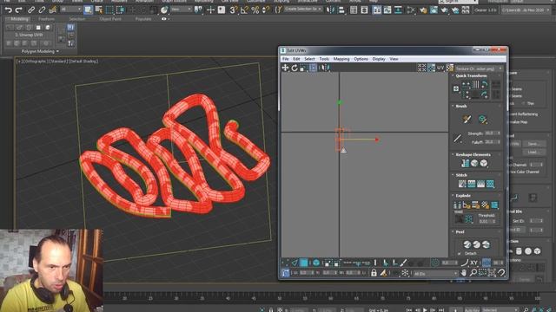Select the Link tool in main toolbar
Screen dimensions: 556x312
(x=31, y=10)
